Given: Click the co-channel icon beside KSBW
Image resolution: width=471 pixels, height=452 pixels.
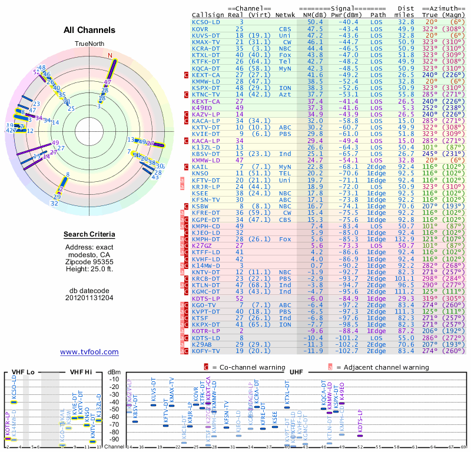Looking at the screenshot, I should point(186,207).
